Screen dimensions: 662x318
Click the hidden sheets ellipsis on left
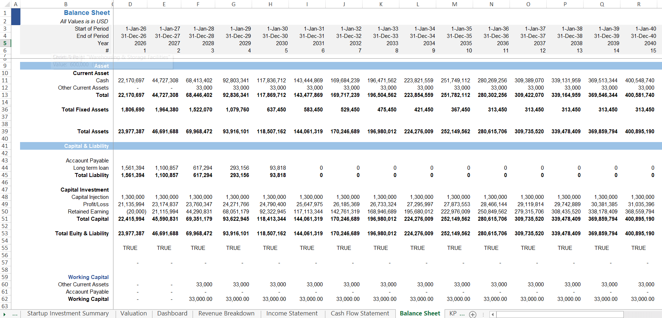pyautogui.click(x=15, y=314)
